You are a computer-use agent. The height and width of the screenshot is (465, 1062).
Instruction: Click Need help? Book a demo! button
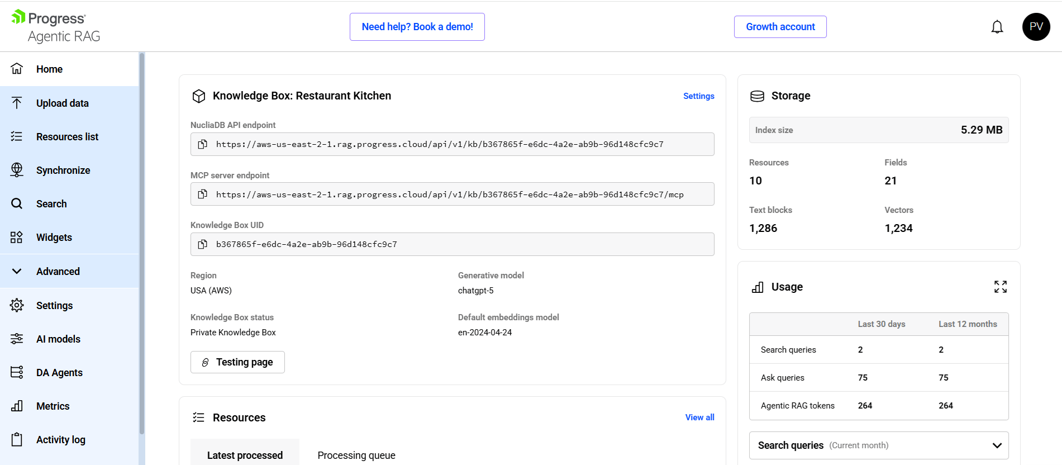[x=417, y=27]
